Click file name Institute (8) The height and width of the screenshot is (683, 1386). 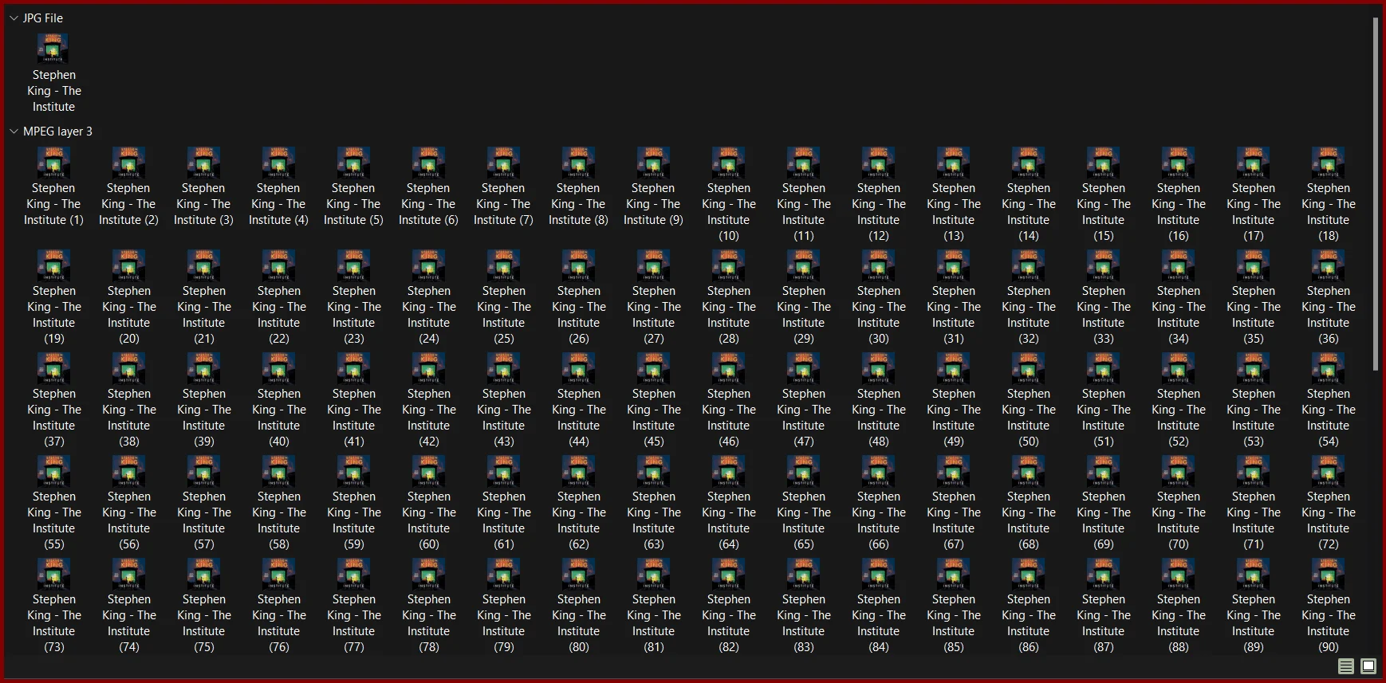[578, 204]
